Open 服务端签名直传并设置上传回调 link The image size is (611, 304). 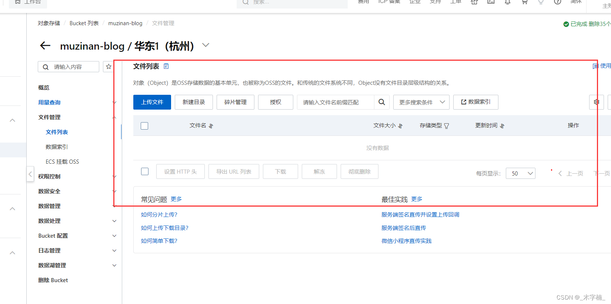pos(420,215)
